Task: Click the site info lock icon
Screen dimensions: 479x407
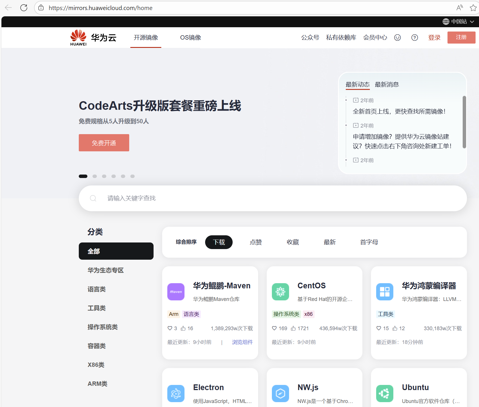Action: [x=41, y=8]
